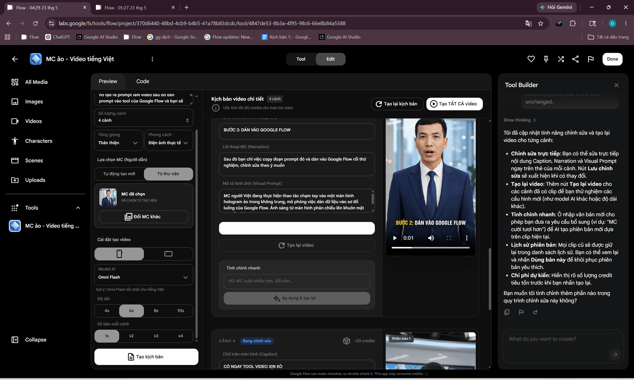This screenshot has height=380, width=634.
Task: Pin the tool with the pin icon
Action: [x=546, y=59]
